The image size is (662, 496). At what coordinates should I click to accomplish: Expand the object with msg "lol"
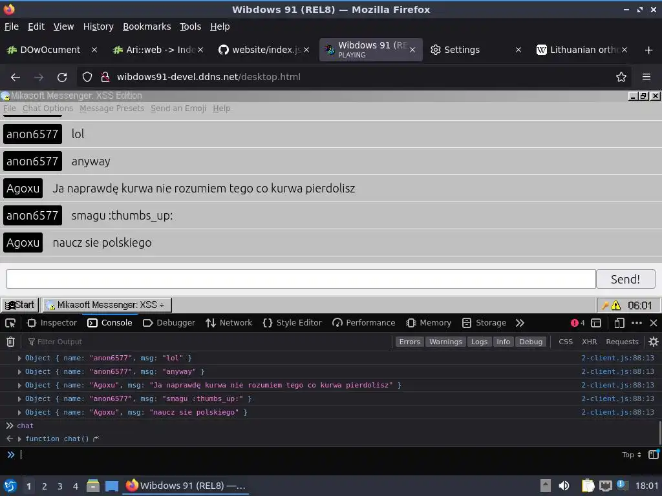19,358
